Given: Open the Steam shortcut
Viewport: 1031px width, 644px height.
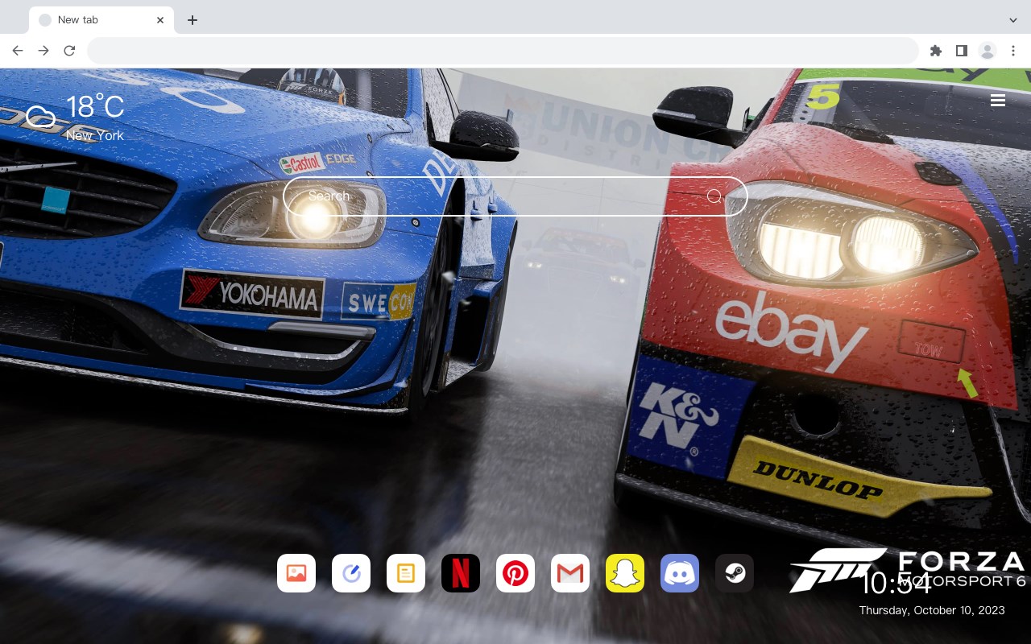Looking at the screenshot, I should [x=735, y=573].
